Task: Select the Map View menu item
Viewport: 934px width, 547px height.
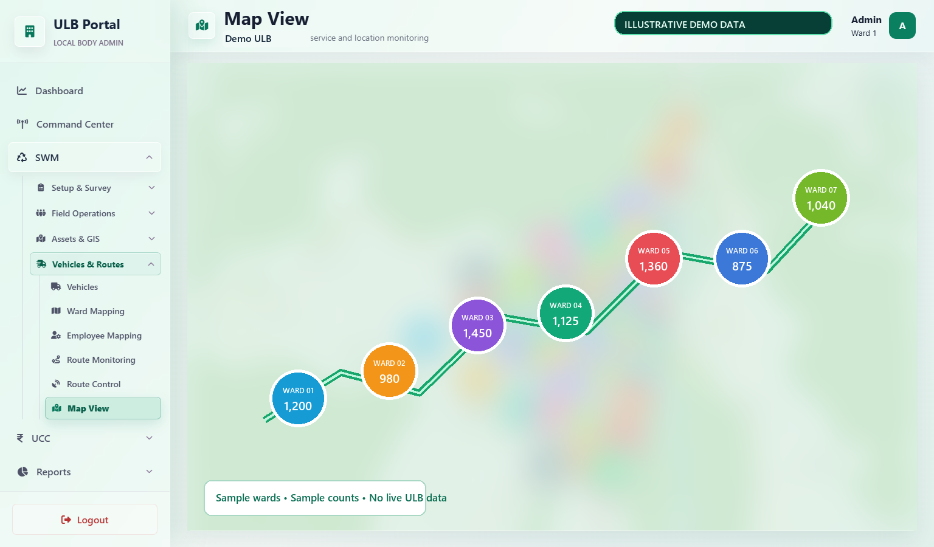Action: 103,408
